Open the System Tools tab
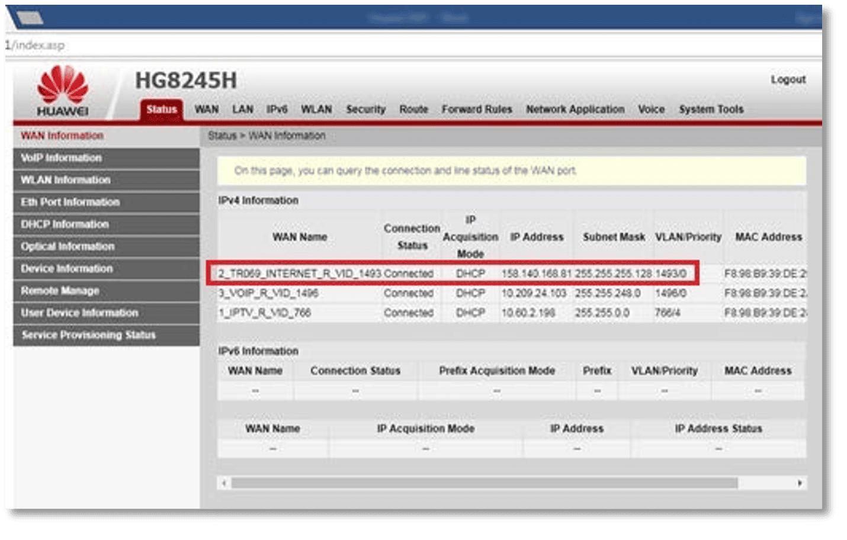The width and height of the screenshot is (847, 540). (711, 110)
